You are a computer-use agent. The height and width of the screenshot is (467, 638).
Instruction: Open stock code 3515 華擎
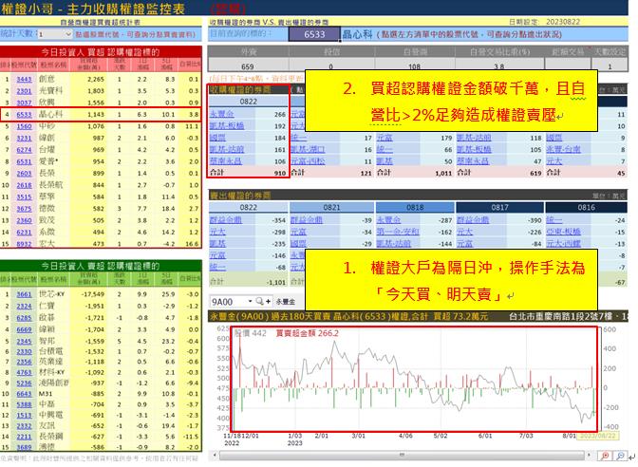click(x=24, y=196)
